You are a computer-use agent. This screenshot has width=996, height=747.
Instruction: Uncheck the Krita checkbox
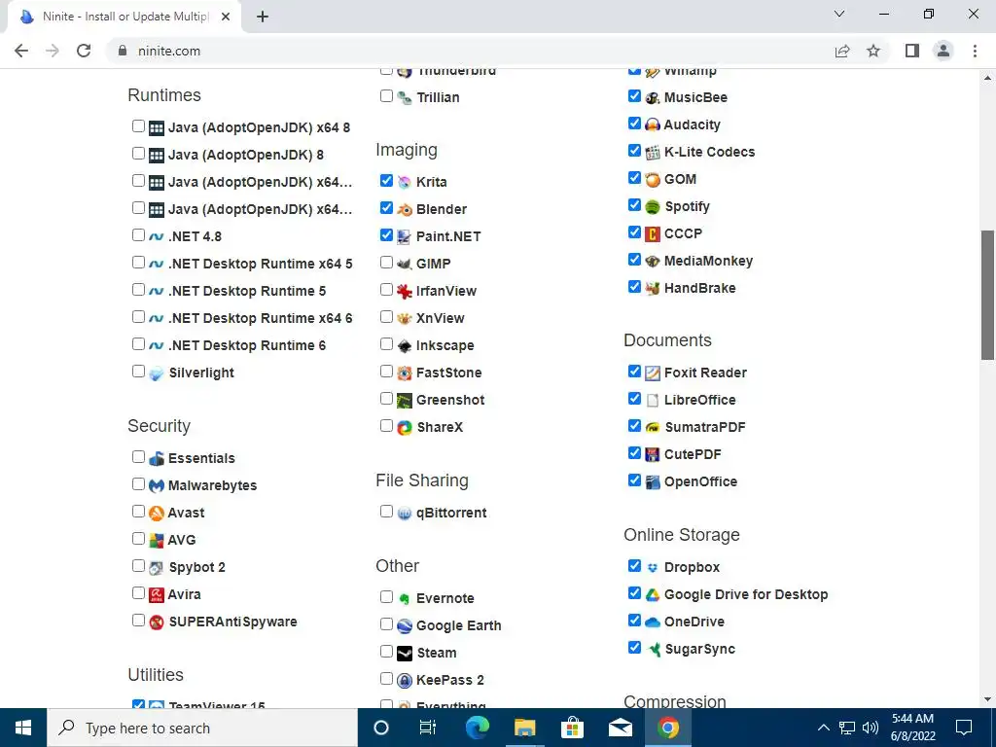point(386,180)
